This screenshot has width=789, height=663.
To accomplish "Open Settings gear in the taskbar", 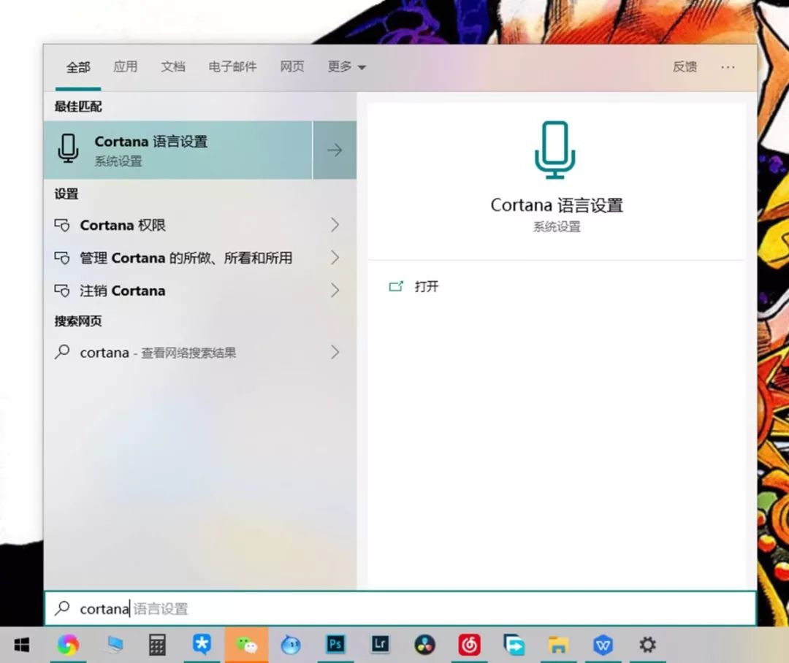I will [647, 645].
